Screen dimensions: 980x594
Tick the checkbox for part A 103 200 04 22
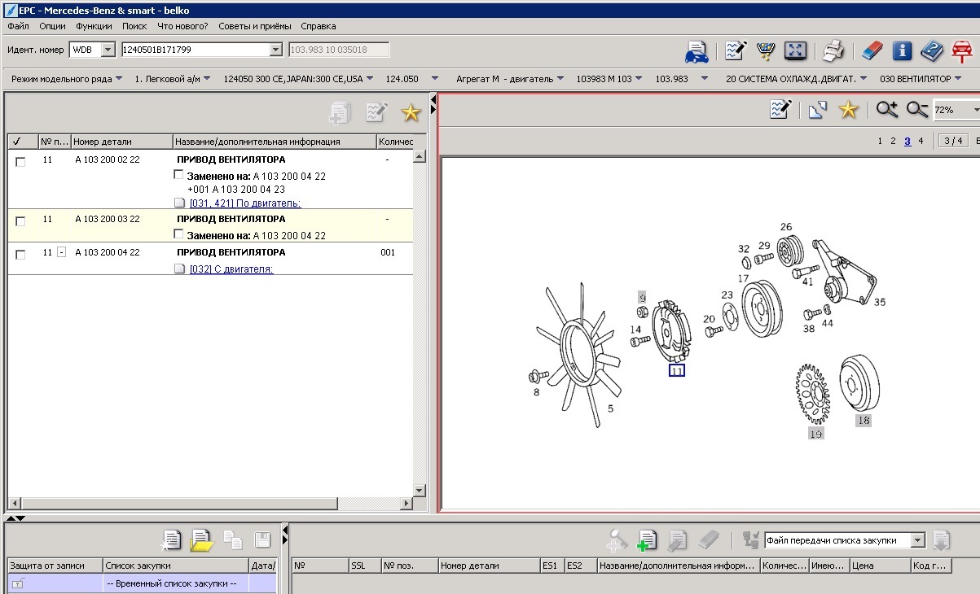click(x=20, y=254)
